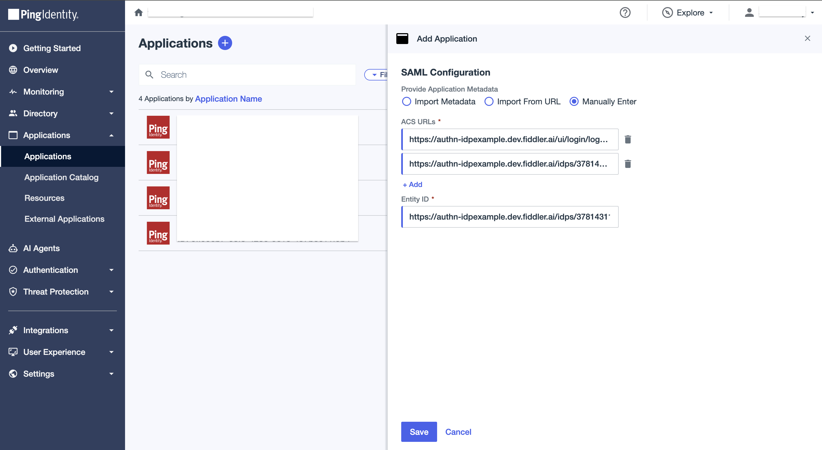Viewport: 822px width, 450px height.
Task: Click the PingIdentity logo
Action: tap(43, 14)
